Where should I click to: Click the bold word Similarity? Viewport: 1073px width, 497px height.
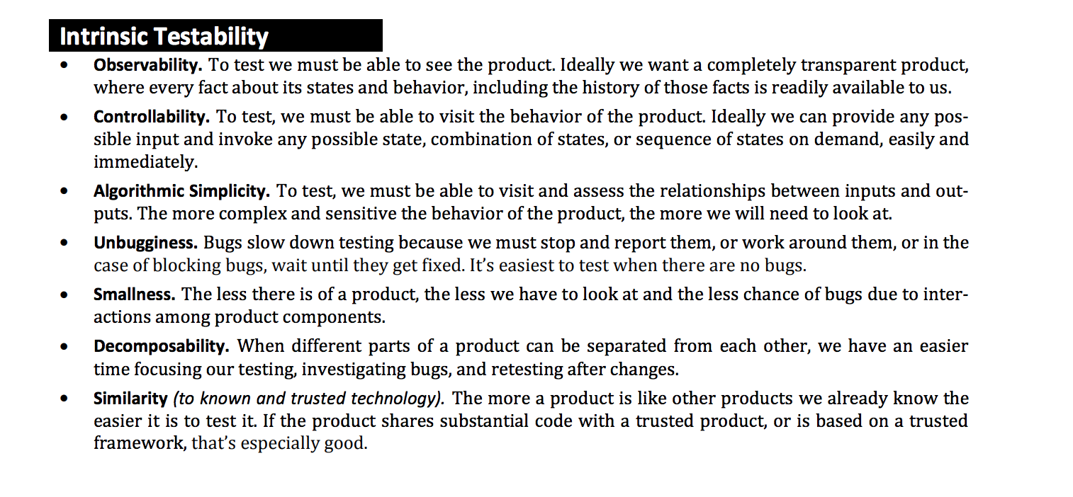pyautogui.click(x=130, y=399)
